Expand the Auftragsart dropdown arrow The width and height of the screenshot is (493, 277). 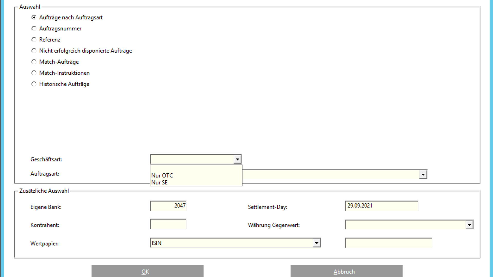[423, 174]
